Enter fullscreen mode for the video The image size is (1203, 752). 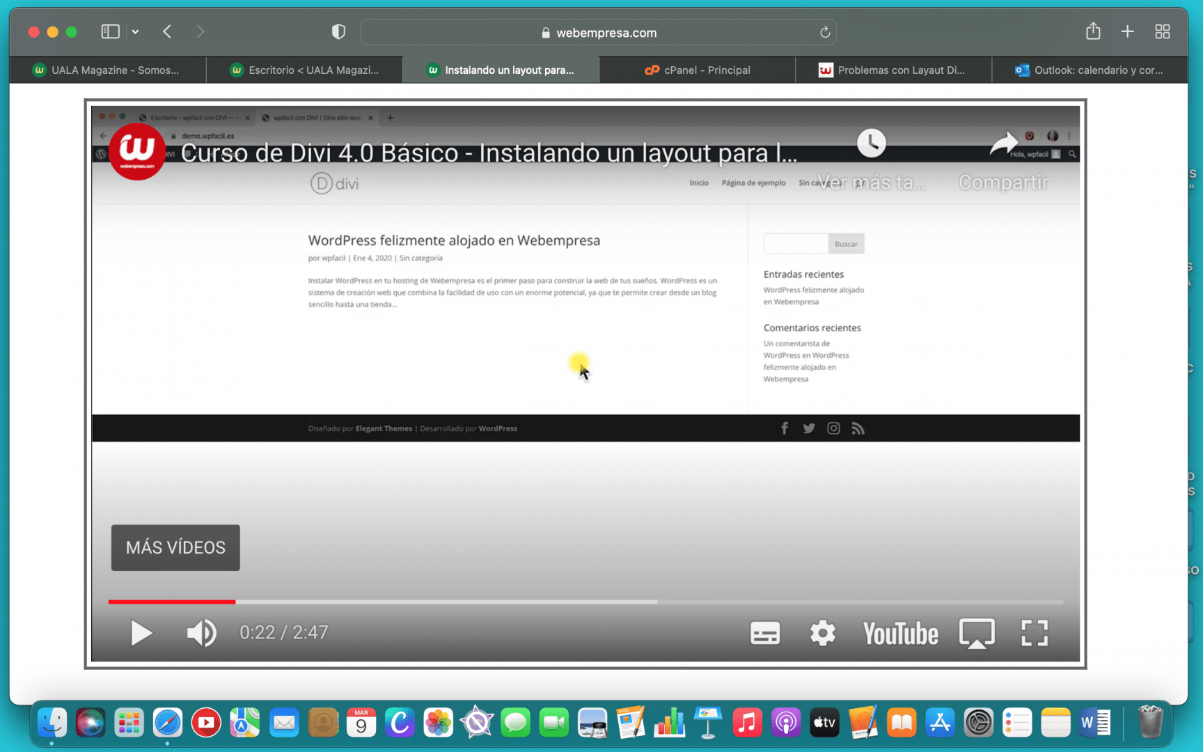coord(1035,633)
